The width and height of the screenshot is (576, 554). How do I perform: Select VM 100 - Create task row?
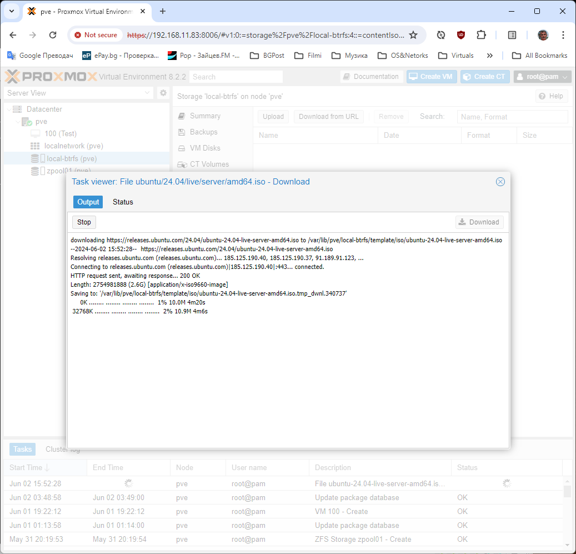(x=283, y=511)
